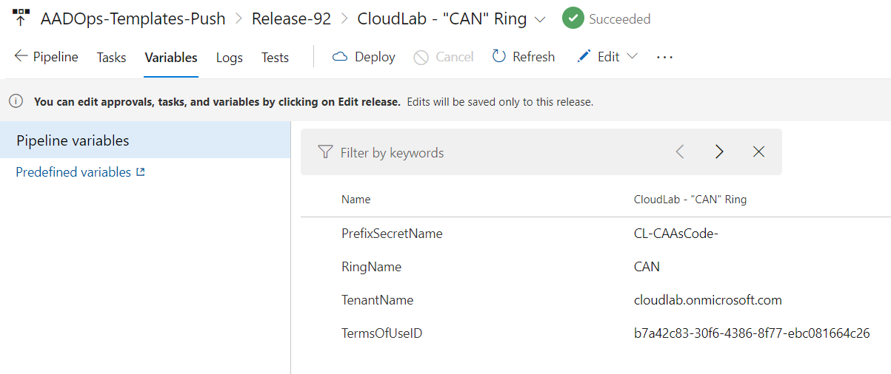Select Pipeline variables in the sidebar
The height and width of the screenshot is (374, 891).
coord(145,140)
